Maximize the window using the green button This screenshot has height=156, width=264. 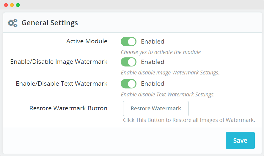[18, 5]
